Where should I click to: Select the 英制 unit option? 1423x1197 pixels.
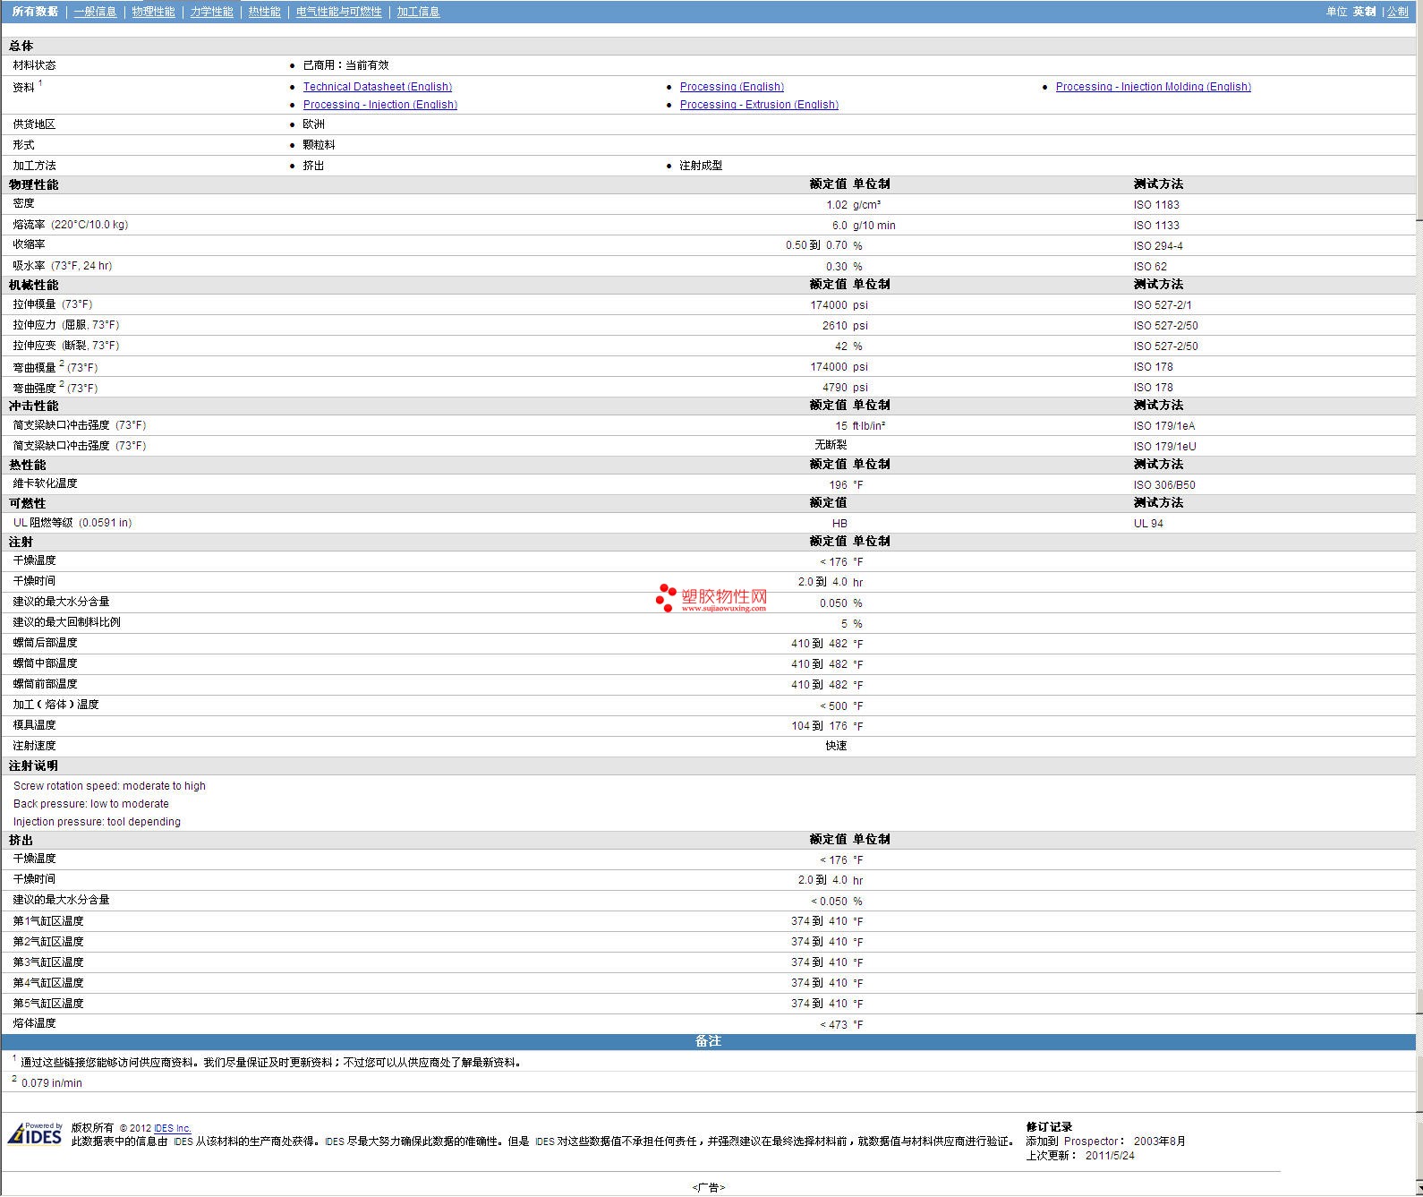(1364, 12)
